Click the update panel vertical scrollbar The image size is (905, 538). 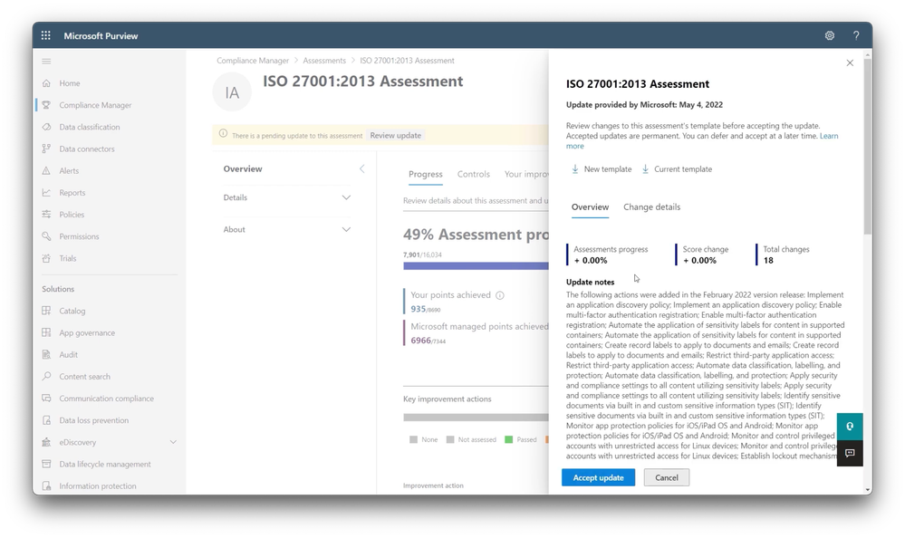(868, 147)
